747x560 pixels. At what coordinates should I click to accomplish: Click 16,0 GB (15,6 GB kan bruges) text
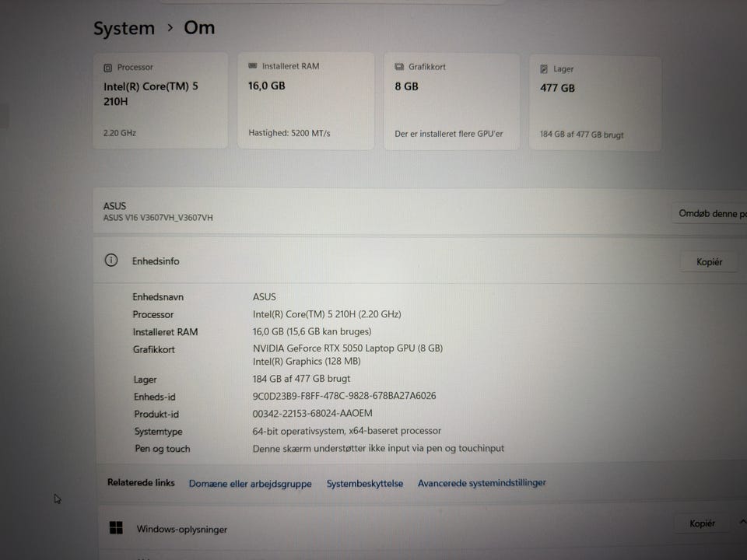312,331
